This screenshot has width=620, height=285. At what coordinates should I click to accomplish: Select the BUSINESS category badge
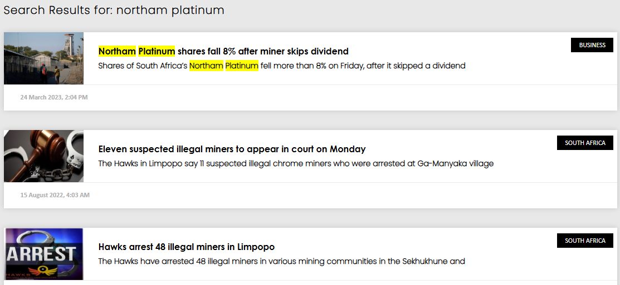(x=592, y=45)
